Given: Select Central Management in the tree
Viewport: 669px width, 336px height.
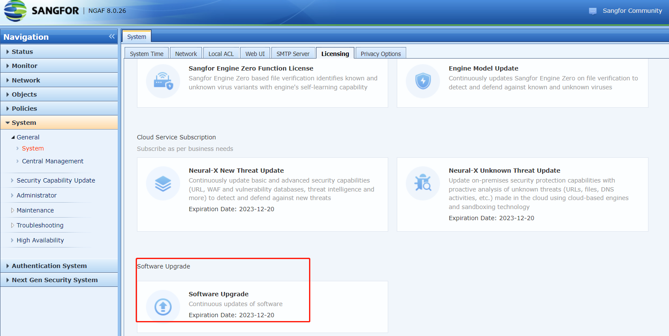Looking at the screenshot, I should [53, 161].
